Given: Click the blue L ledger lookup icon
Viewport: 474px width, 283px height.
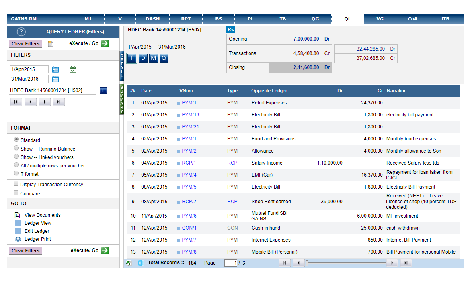Looking at the screenshot, I should pyautogui.click(x=103, y=90).
